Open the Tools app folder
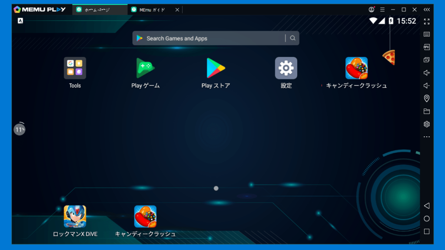Image resolution: width=445 pixels, height=250 pixels. (x=74, y=68)
